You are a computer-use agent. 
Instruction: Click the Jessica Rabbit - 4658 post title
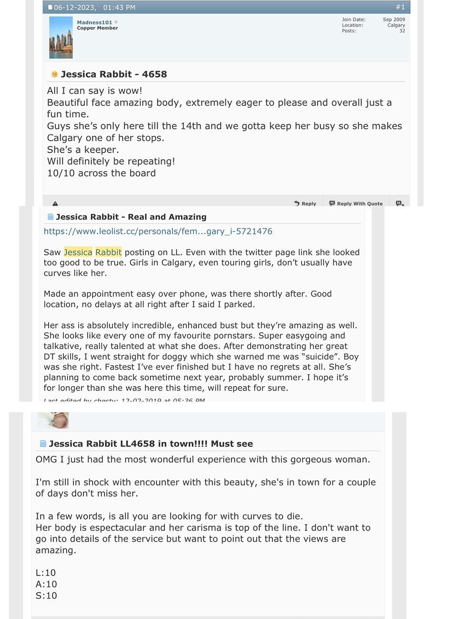click(x=114, y=74)
